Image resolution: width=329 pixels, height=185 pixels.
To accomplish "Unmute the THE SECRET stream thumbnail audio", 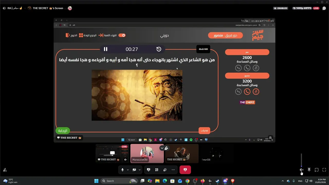I will (125, 160).
